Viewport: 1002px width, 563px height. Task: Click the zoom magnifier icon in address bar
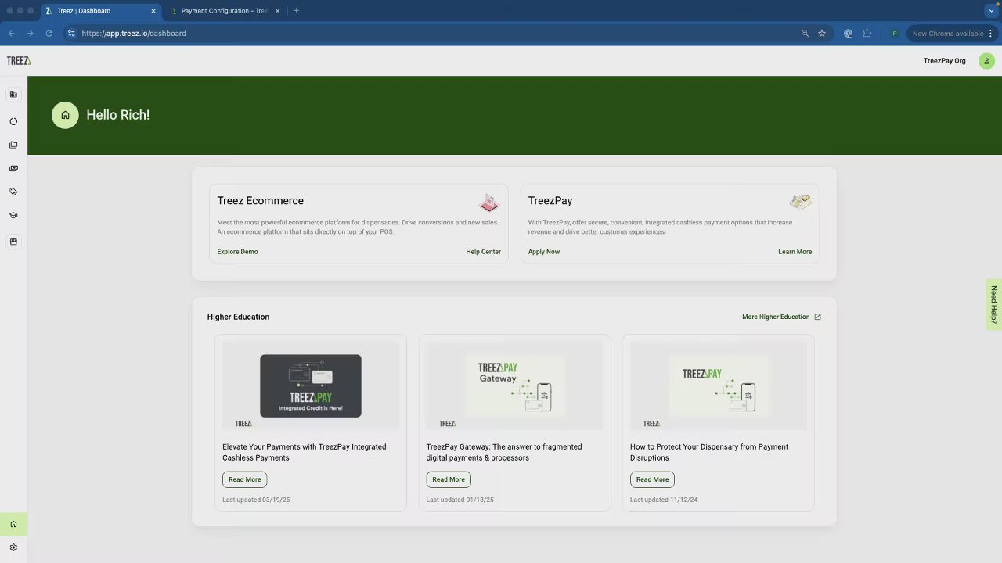pos(805,34)
